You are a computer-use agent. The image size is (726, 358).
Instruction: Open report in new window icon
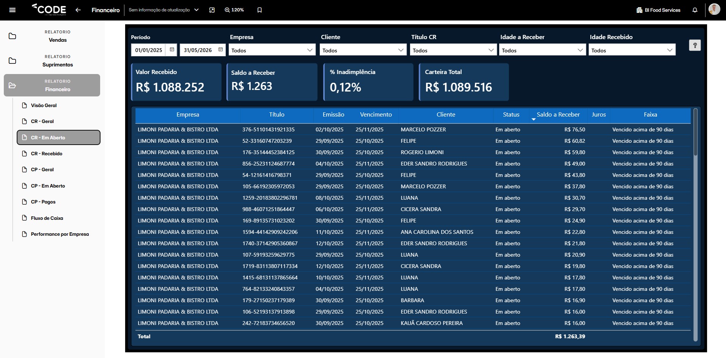pyautogui.click(x=212, y=10)
